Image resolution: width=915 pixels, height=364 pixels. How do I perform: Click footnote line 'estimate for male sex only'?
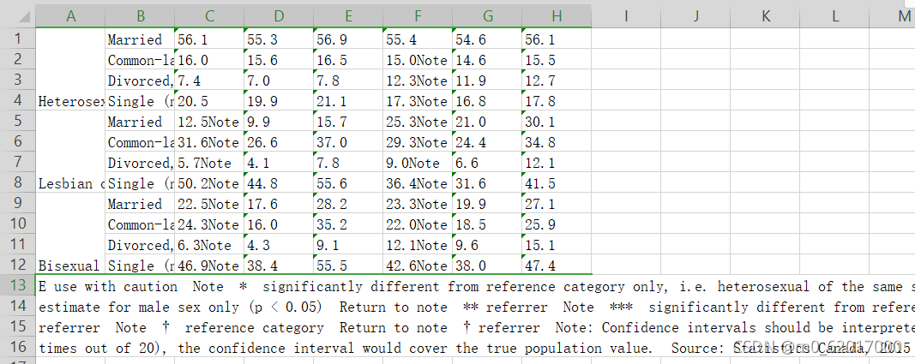(476, 307)
